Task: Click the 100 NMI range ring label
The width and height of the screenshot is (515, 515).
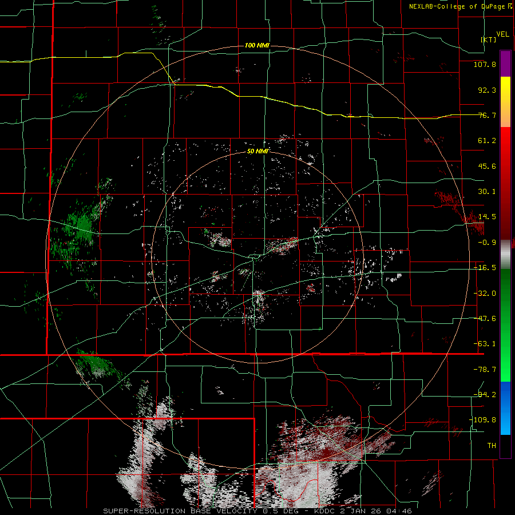Action: pos(257,45)
